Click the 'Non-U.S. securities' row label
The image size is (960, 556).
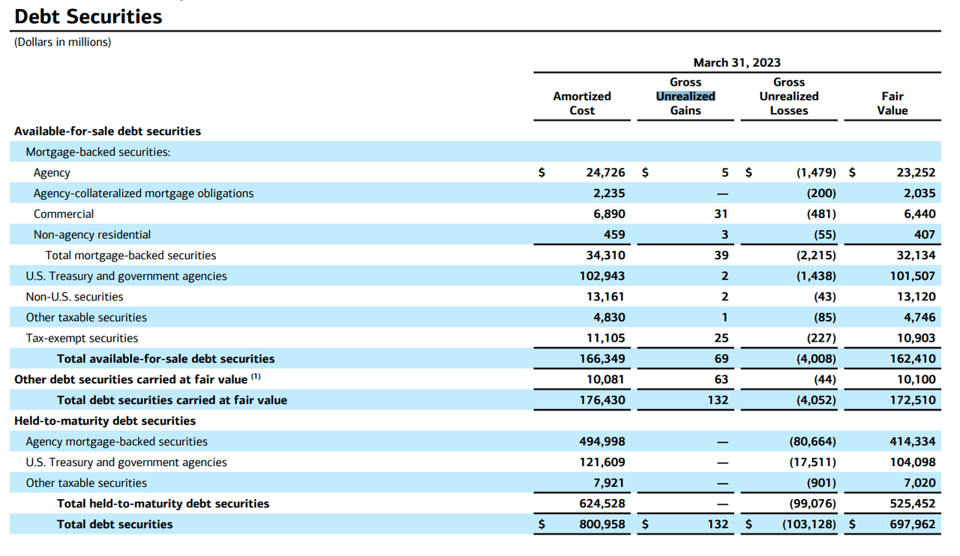(74, 297)
